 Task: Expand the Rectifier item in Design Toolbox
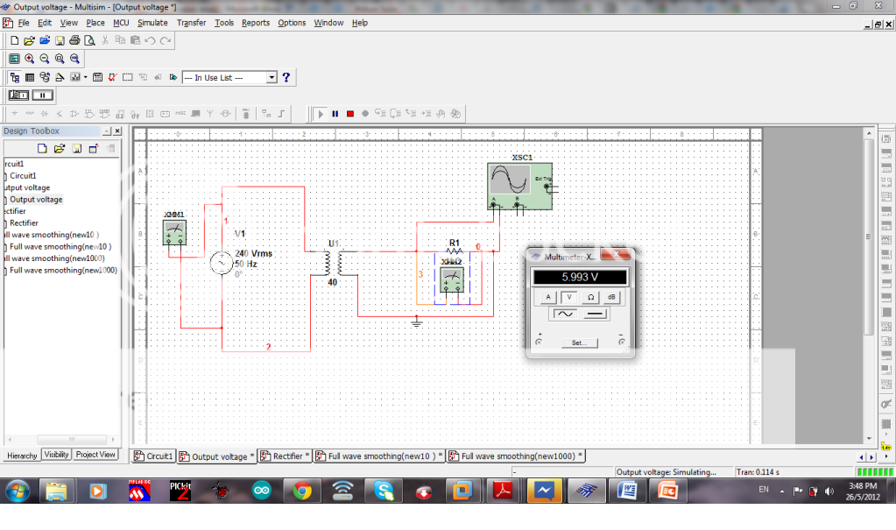[x=25, y=223]
